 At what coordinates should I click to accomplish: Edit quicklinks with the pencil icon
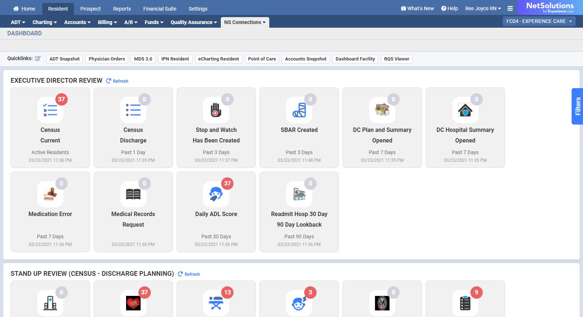point(38,58)
